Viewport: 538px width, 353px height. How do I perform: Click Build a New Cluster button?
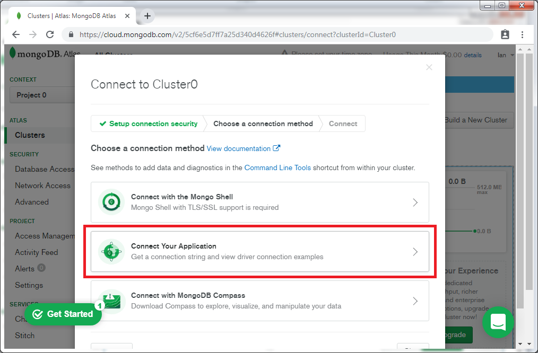pyautogui.click(x=479, y=120)
